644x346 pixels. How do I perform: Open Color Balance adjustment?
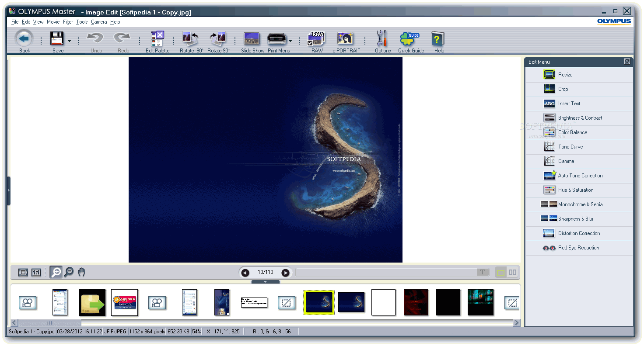579,132
